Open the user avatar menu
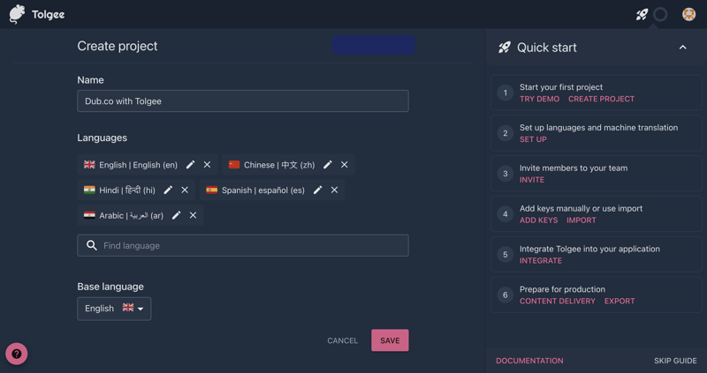 [x=688, y=14]
